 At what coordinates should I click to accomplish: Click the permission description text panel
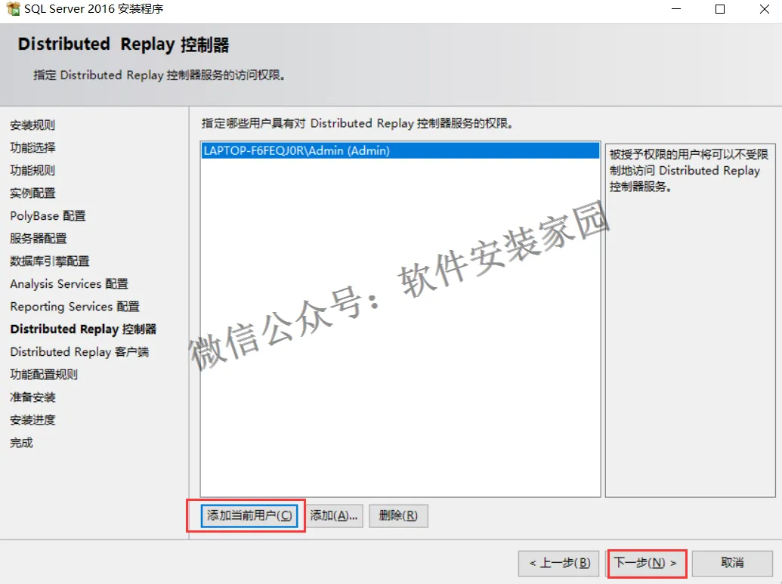pos(691,320)
